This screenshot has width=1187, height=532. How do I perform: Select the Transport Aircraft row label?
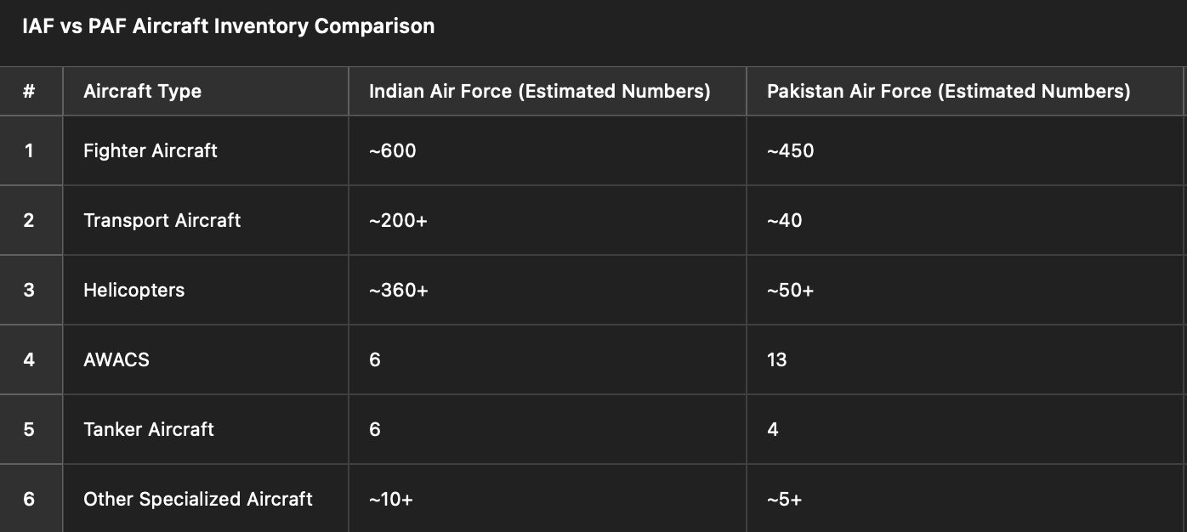pyautogui.click(x=162, y=220)
